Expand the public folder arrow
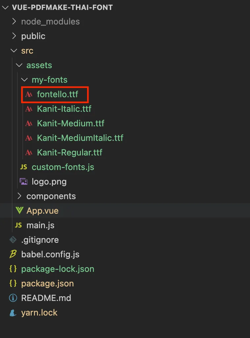This screenshot has height=338, width=250. [x=14, y=36]
